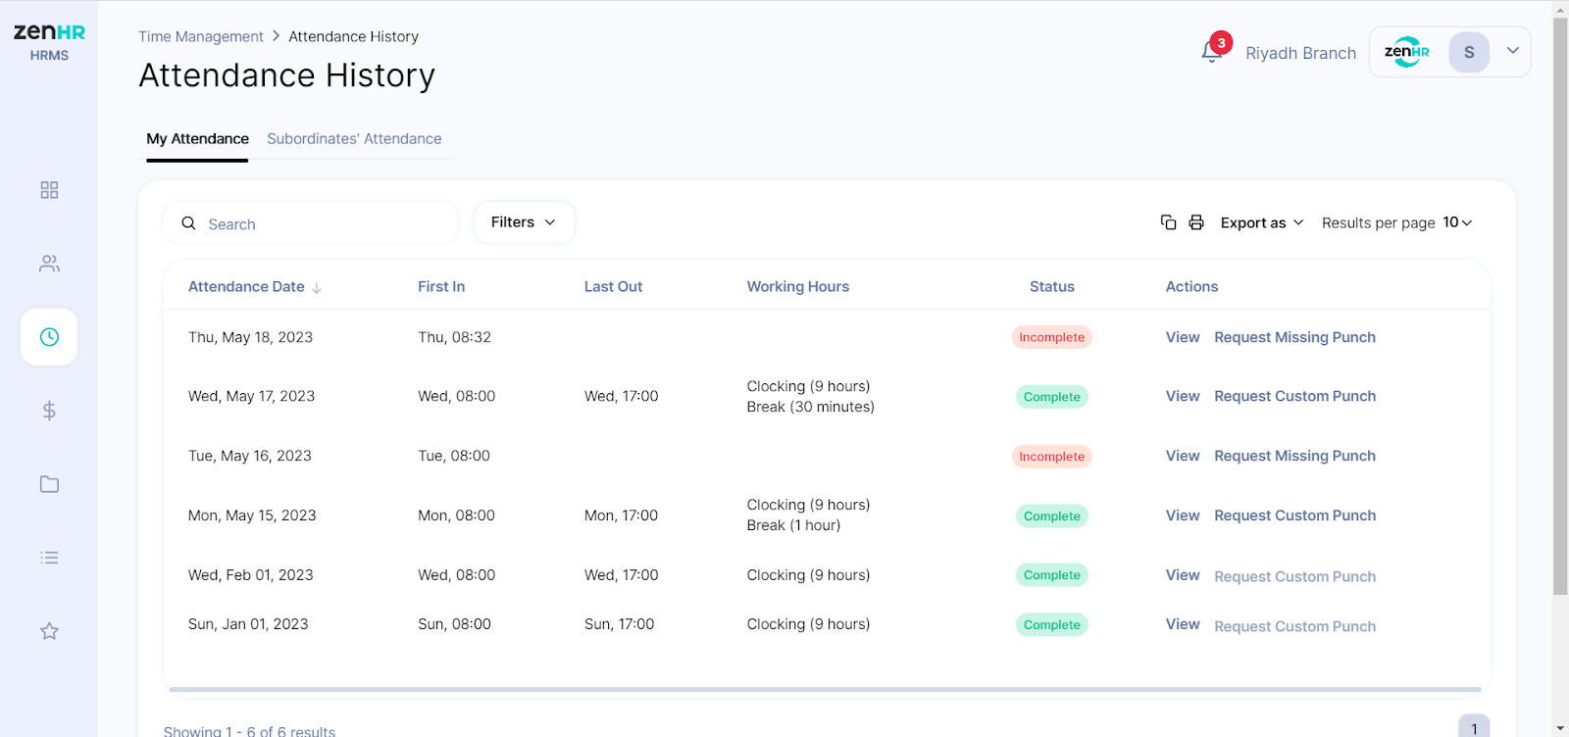Image resolution: width=1569 pixels, height=737 pixels.
Task: Click 'Mon, 17:00' last-out cell
Action: 621,516
